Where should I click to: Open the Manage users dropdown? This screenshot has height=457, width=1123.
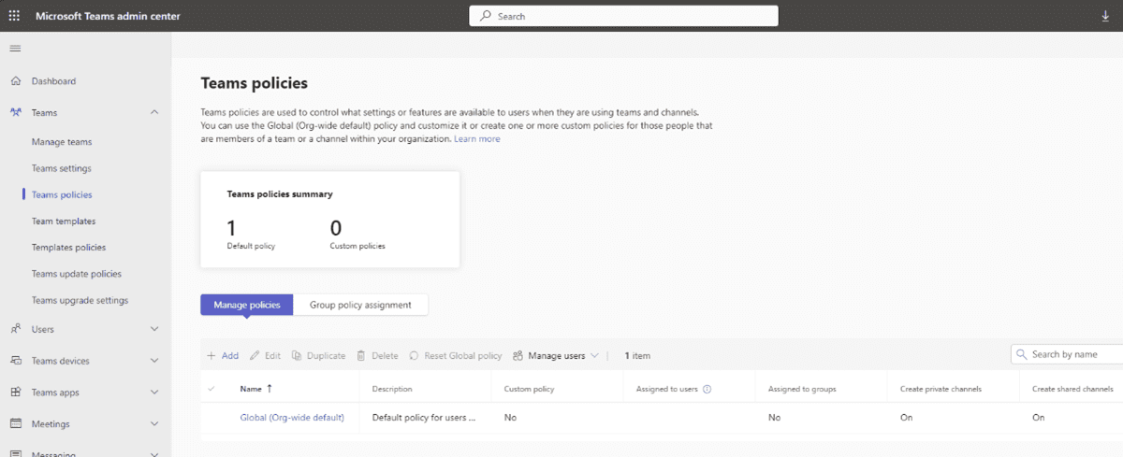click(x=556, y=356)
